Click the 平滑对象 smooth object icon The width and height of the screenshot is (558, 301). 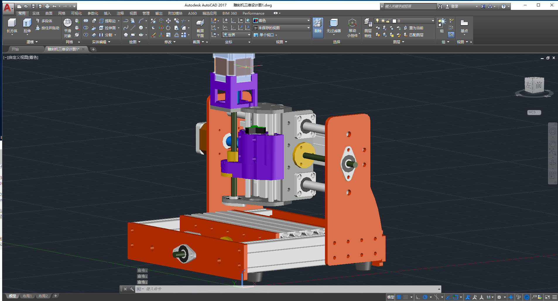(x=68, y=23)
